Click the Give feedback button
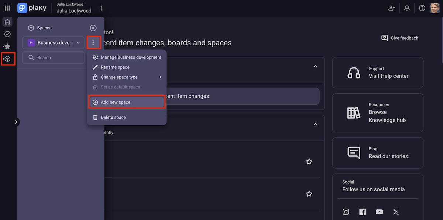443x220 pixels. (x=400, y=38)
